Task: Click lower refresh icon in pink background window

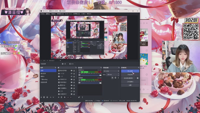Action: click(147, 75)
